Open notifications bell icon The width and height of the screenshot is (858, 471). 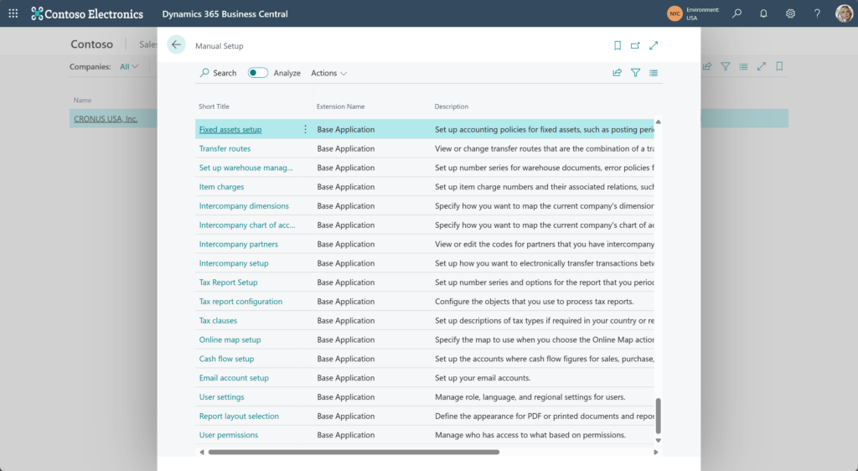coord(763,13)
